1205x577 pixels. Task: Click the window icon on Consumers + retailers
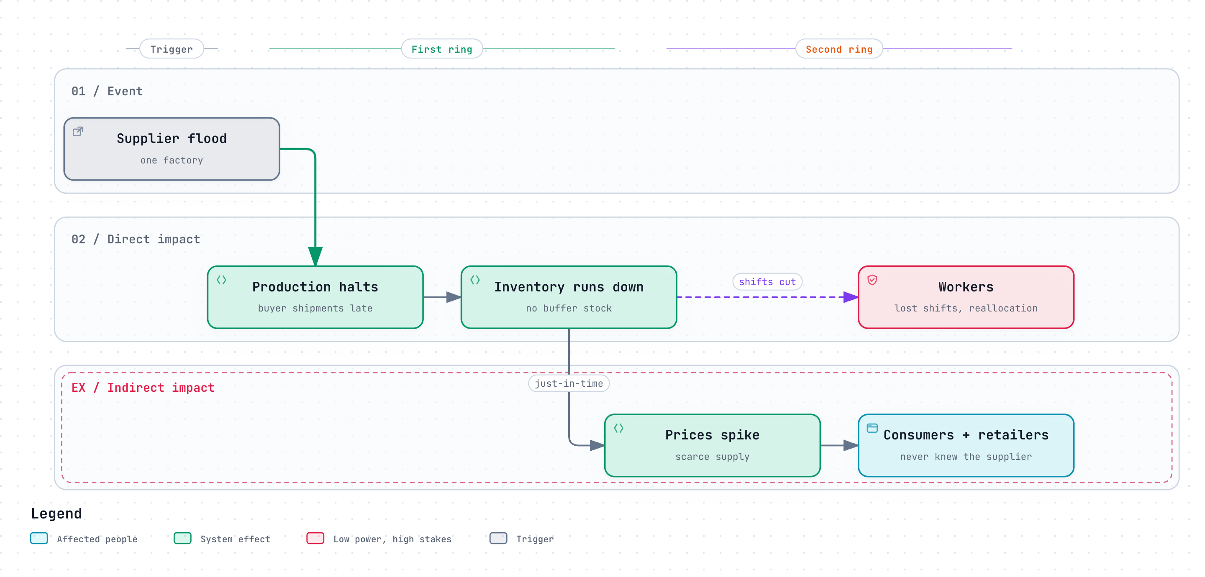click(872, 428)
